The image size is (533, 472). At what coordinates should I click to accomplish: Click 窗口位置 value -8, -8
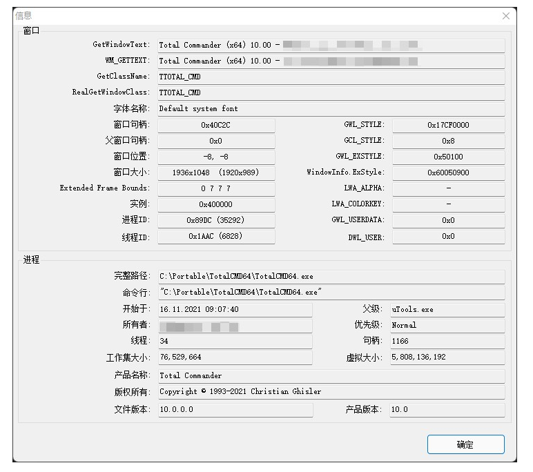(216, 157)
